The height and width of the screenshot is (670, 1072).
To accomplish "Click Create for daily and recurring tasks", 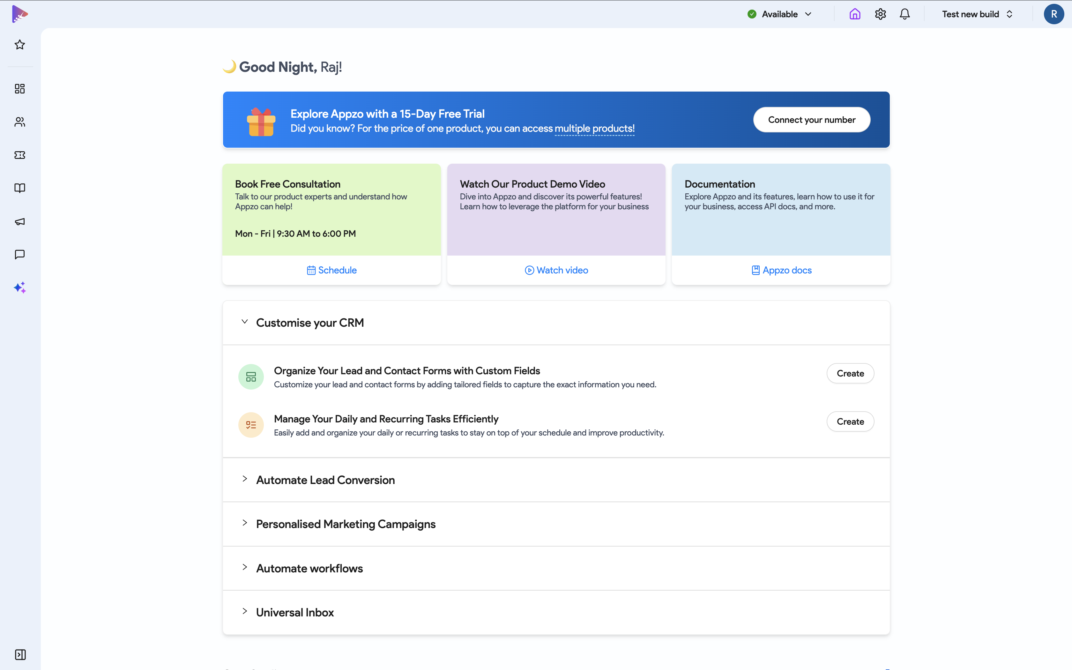I will tap(850, 421).
